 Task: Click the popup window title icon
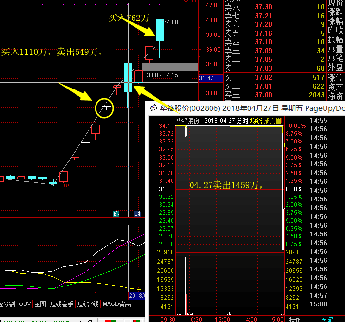(x=153, y=107)
